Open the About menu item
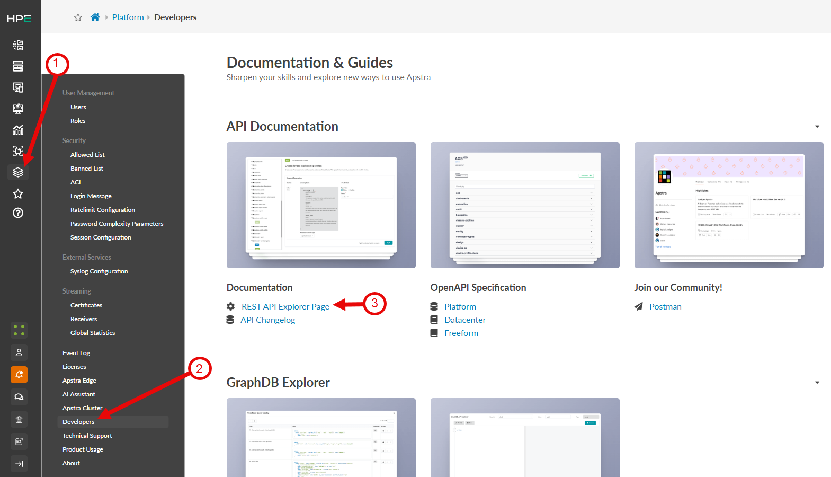Viewport: 831px width, 477px height. pos(71,463)
